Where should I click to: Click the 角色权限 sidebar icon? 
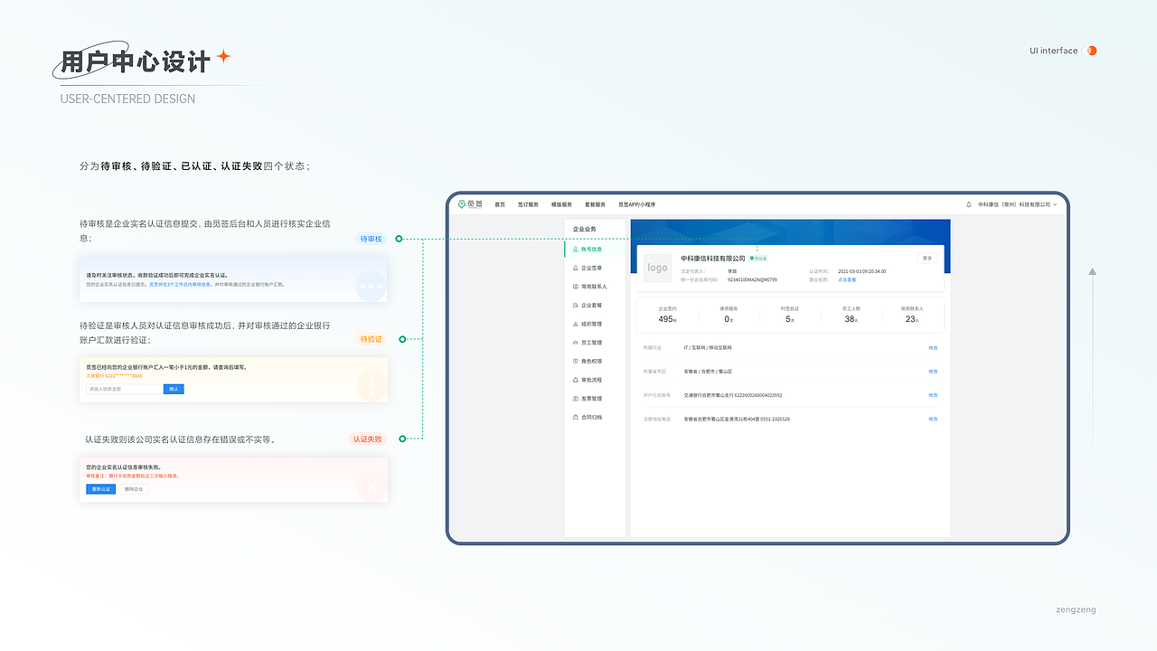click(x=576, y=361)
